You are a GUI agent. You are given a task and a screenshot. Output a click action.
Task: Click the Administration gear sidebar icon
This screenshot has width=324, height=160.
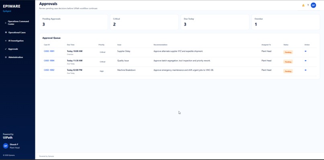coord(6,57)
